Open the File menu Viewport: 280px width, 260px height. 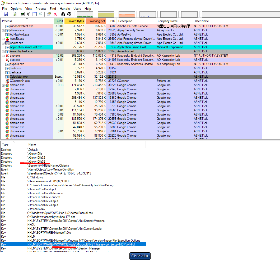(x=4, y=8)
